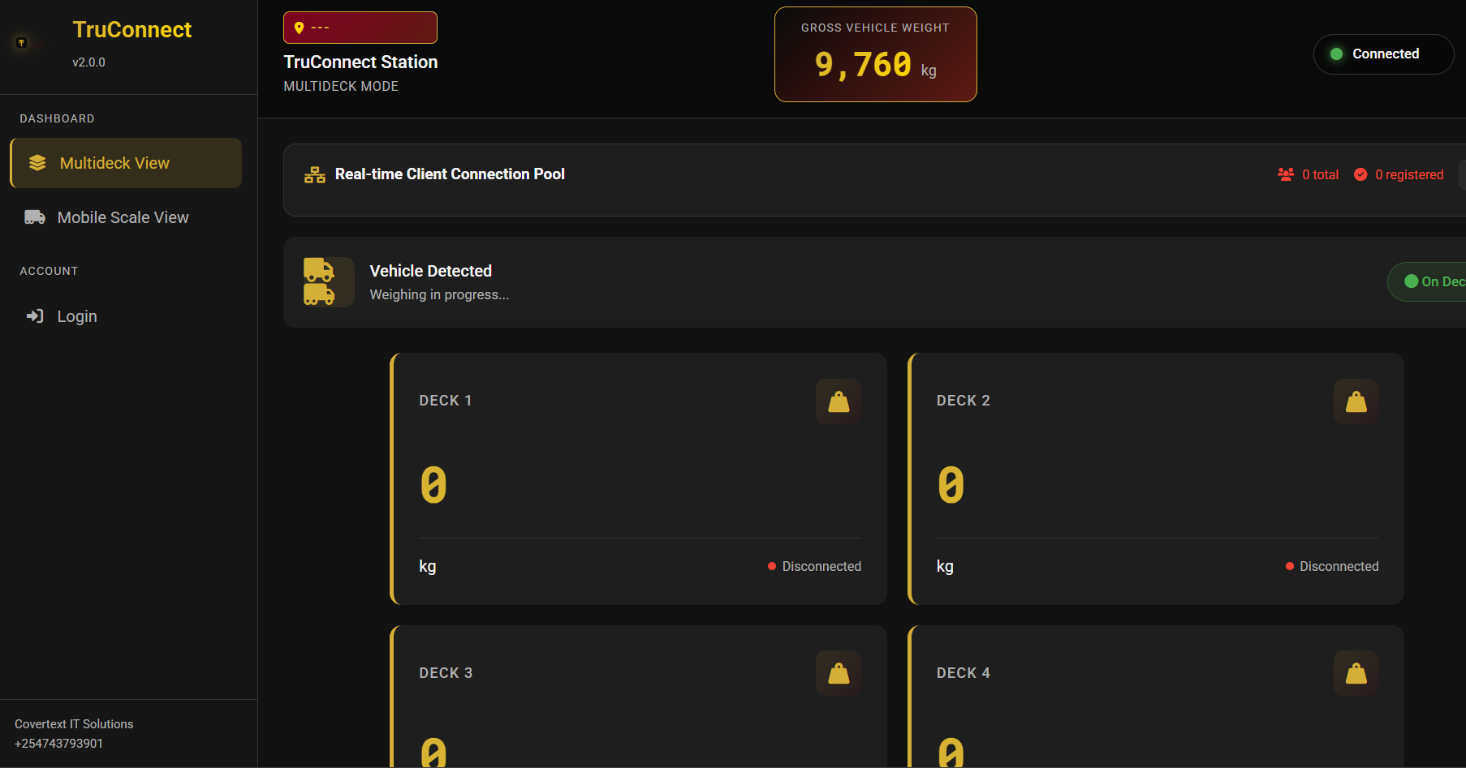
Task: Click the Gross Vehicle Weight display
Action: pyautogui.click(x=875, y=54)
